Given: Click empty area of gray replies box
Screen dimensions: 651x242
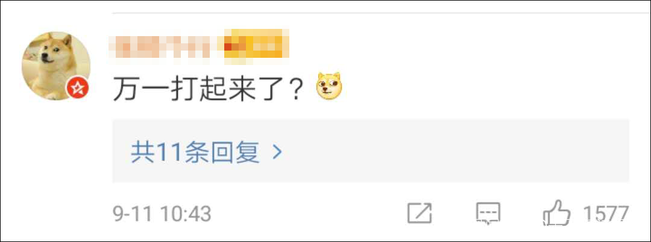Looking at the screenshot, I should coord(457,151).
